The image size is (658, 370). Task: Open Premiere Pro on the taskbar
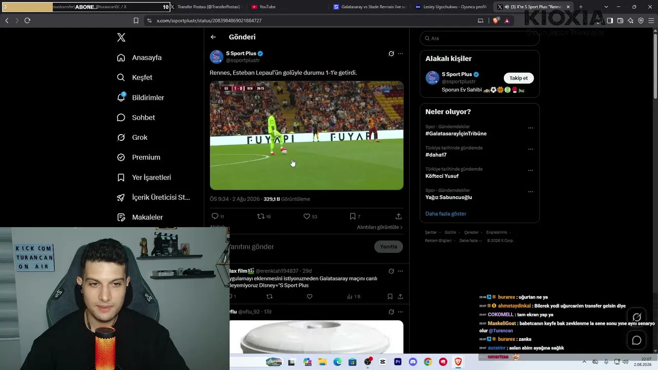pyautogui.click(x=398, y=362)
